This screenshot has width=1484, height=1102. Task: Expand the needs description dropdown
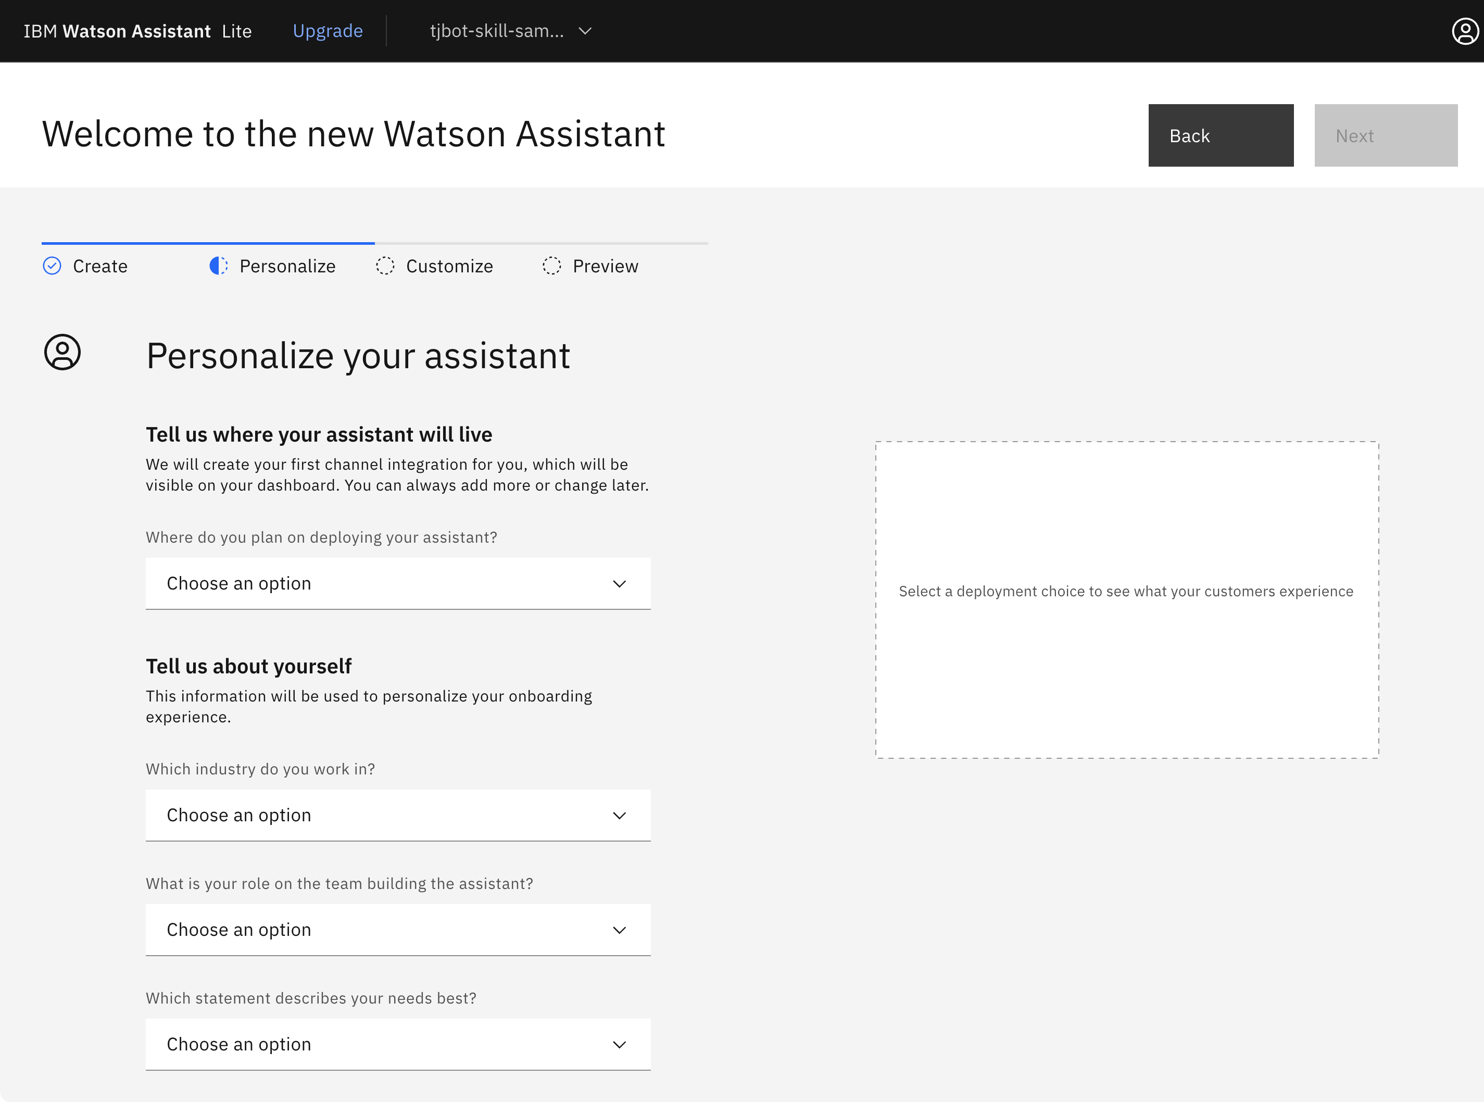[x=397, y=1044]
